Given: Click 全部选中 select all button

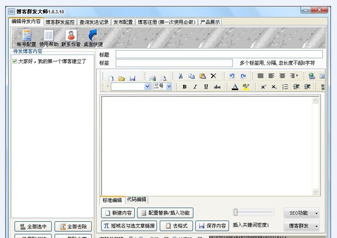Looking at the screenshot, I should coord(33,227).
